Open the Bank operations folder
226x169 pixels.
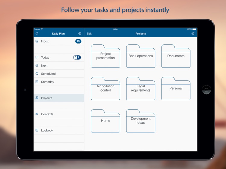141,56
